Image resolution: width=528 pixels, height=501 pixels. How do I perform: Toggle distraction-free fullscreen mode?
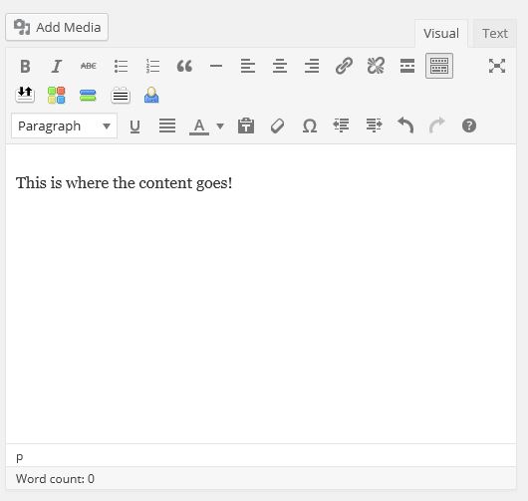497,66
